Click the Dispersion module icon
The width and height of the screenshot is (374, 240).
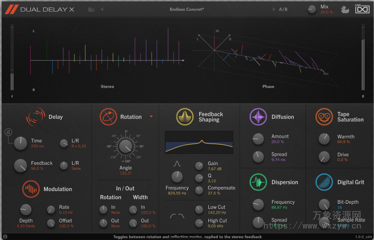259,182
